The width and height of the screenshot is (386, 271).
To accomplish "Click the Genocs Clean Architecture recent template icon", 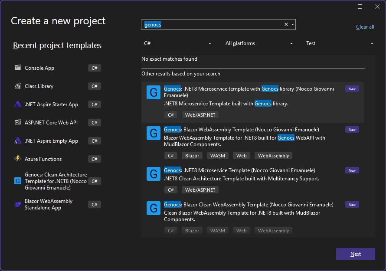I will [x=18, y=181].
